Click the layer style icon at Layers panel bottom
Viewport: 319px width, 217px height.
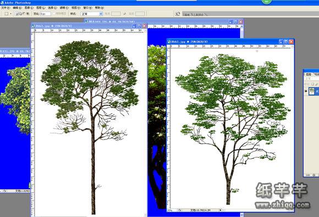314,175
